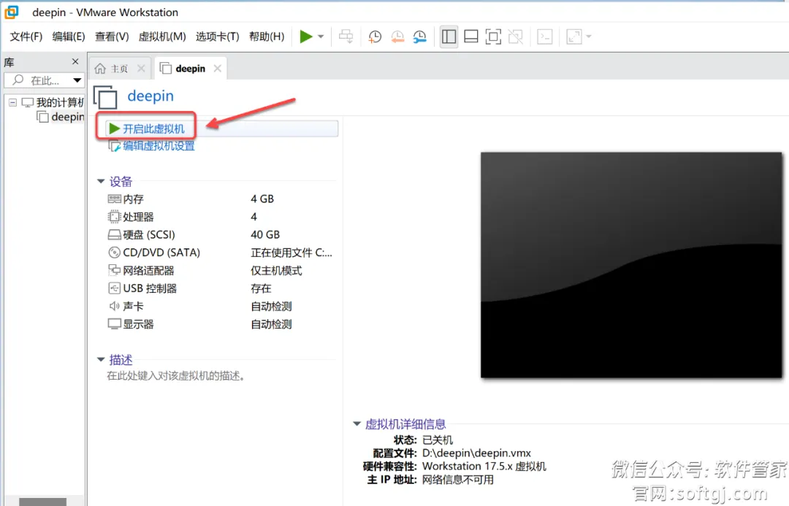Click the 内存 memory device icon
Viewport: 789px width, 506px height.
114,199
